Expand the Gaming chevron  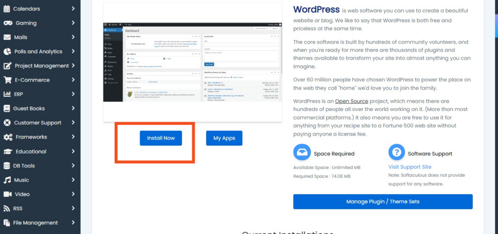73,23
